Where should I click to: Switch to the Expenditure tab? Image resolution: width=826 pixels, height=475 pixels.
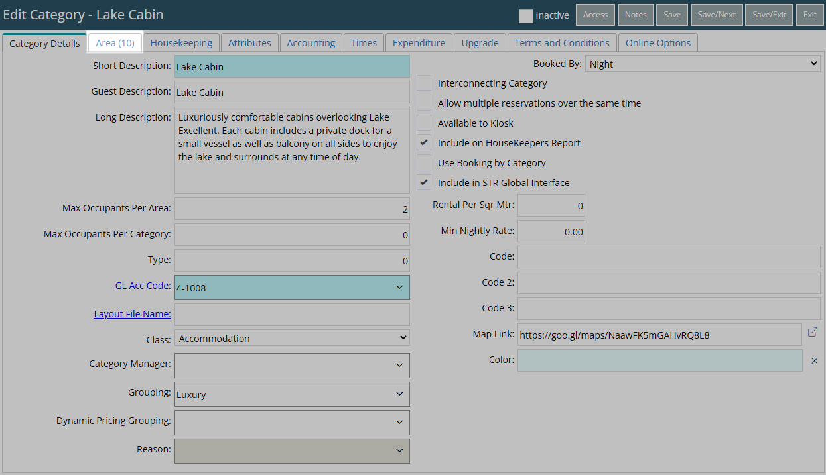click(419, 43)
